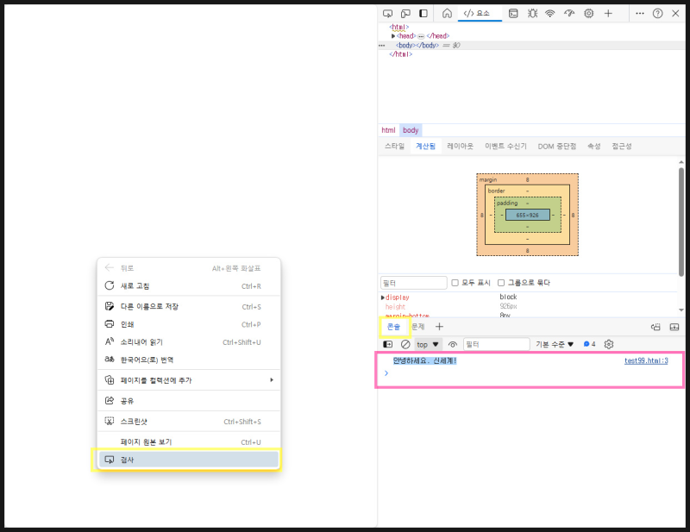Add a quick view tool with drawer plus

pos(439,327)
